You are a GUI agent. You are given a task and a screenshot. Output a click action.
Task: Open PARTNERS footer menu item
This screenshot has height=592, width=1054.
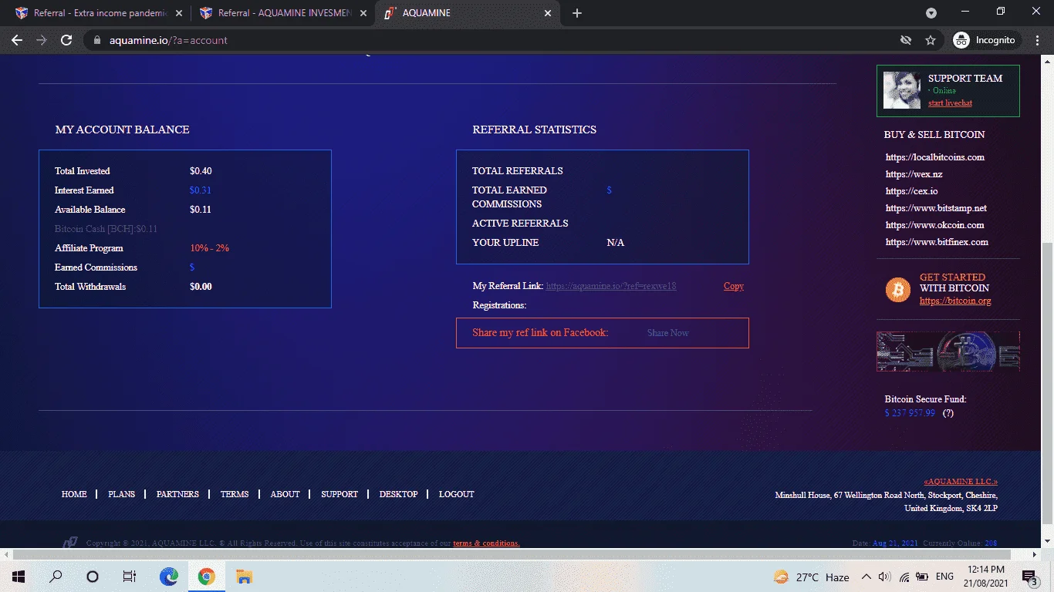coord(177,494)
